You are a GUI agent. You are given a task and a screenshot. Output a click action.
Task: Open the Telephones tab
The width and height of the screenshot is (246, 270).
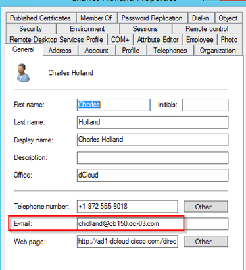coord(170,51)
